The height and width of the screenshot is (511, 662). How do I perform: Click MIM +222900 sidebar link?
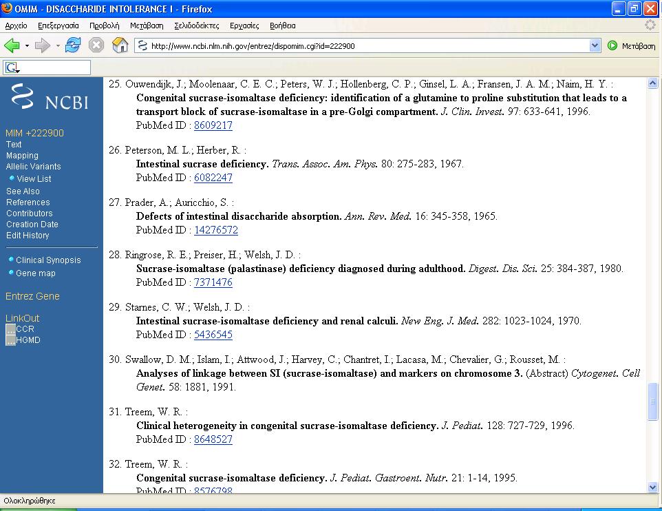point(34,133)
